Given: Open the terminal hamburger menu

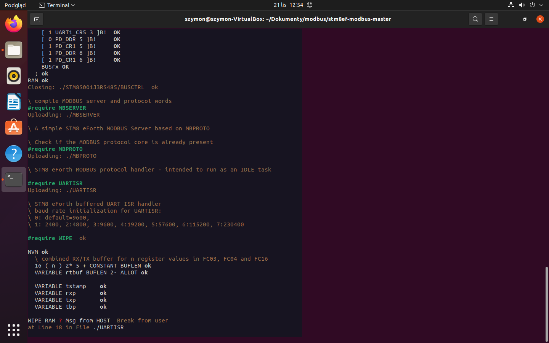Looking at the screenshot, I should click(x=491, y=19).
